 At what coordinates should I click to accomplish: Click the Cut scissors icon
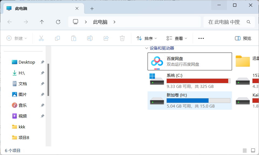coord(41,38)
